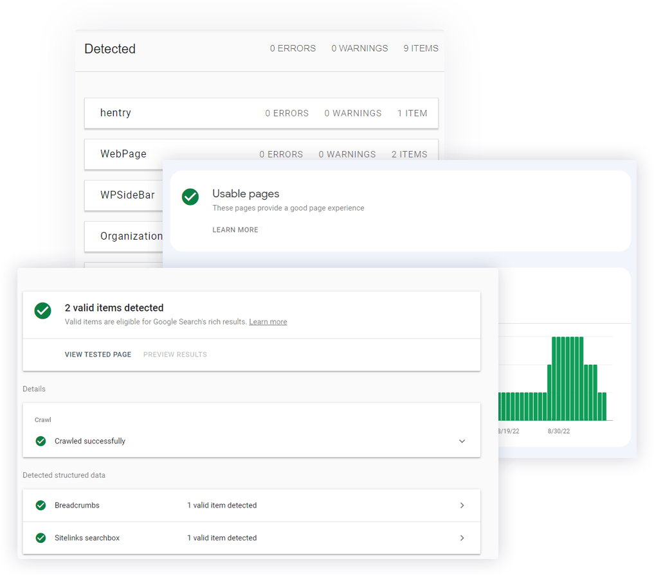Click the Crawl label above Crawled successfully
This screenshot has width=654, height=575.
43,420
